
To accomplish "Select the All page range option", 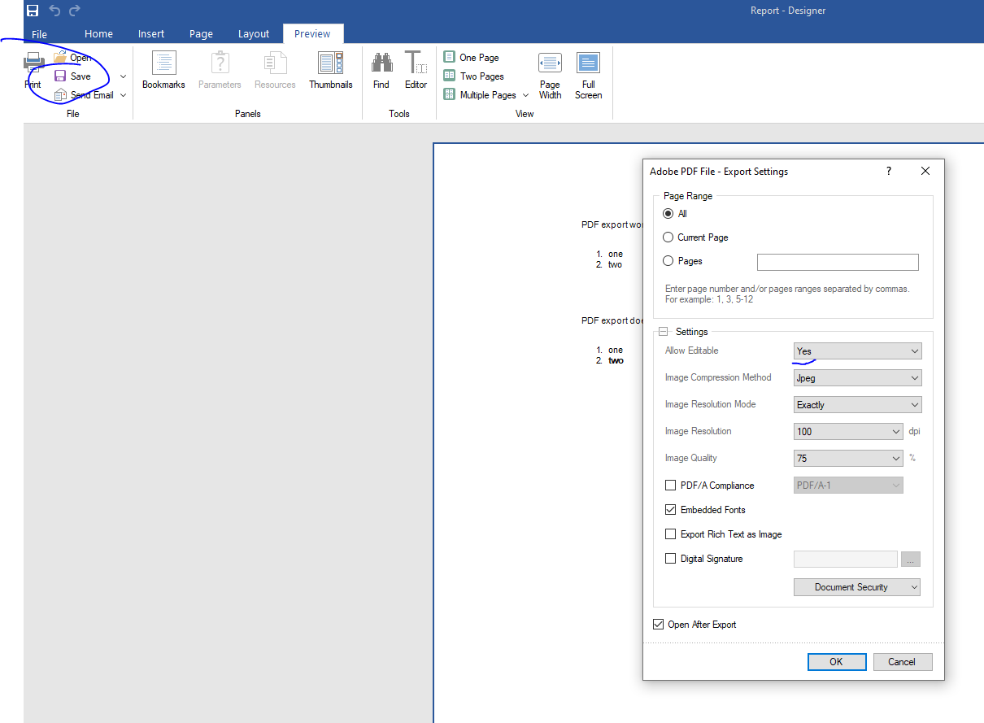I will [x=668, y=214].
